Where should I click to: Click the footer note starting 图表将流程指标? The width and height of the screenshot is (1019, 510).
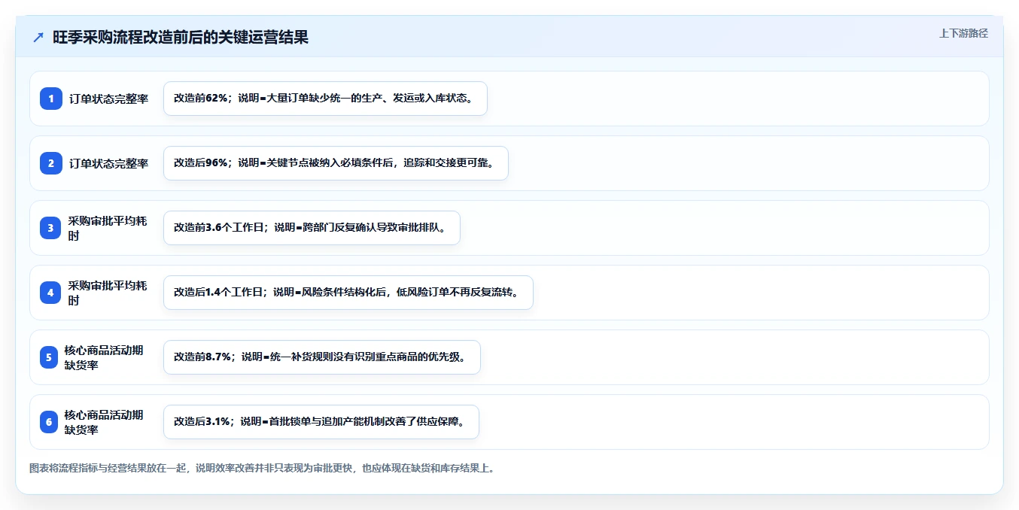tap(262, 468)
